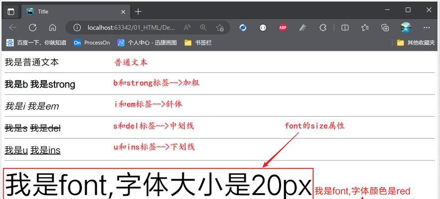
Task: Click the bold text 我是b
Action: pos(16,84)
